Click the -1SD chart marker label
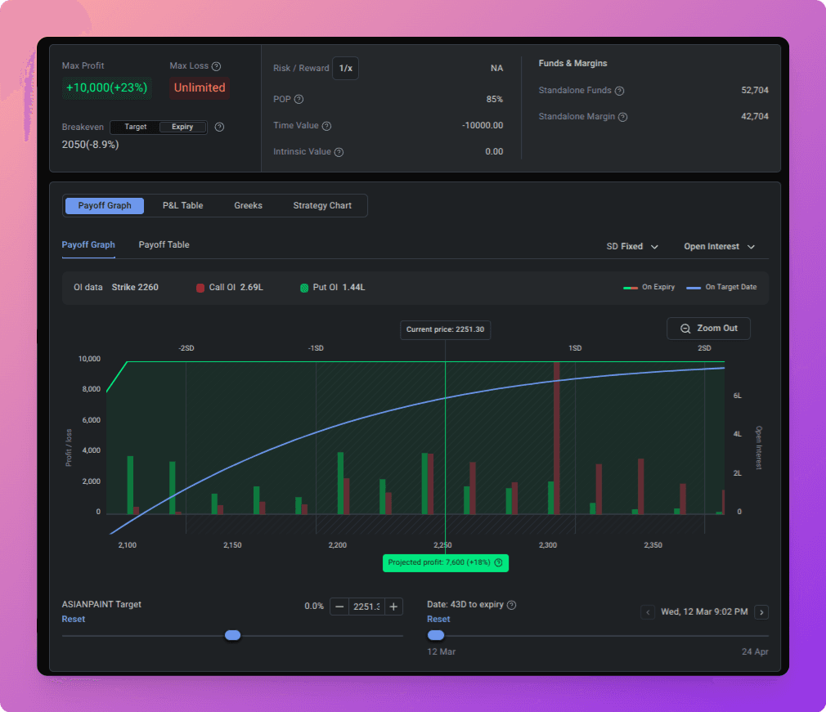Image resolution: width=826 pixels, height=712 pixels. [316, 348]
